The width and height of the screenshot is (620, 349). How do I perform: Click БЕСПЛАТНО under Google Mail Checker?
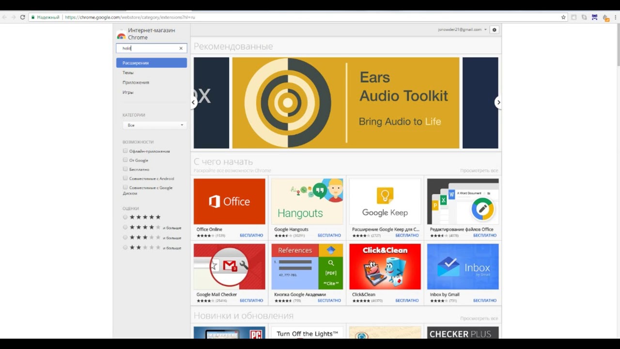[251, 301]
